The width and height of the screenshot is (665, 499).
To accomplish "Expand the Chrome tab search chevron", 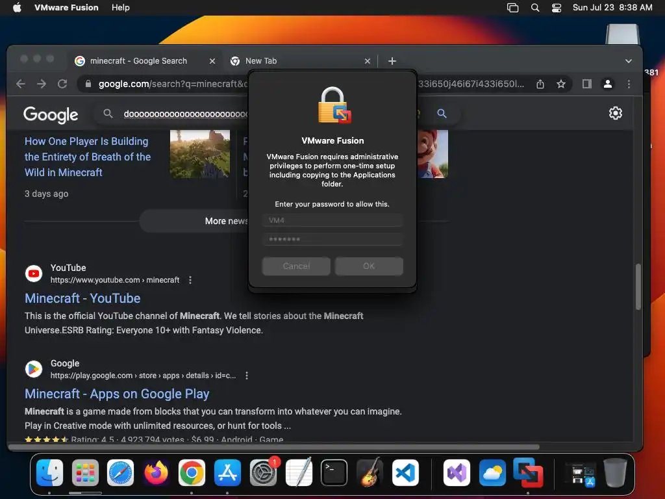I will tap(629, 61).
